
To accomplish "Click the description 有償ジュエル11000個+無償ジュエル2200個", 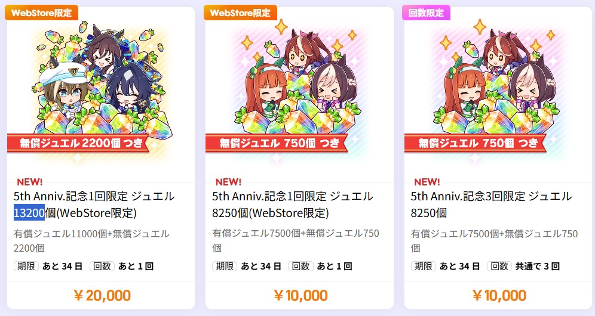I will coord(91,241).
